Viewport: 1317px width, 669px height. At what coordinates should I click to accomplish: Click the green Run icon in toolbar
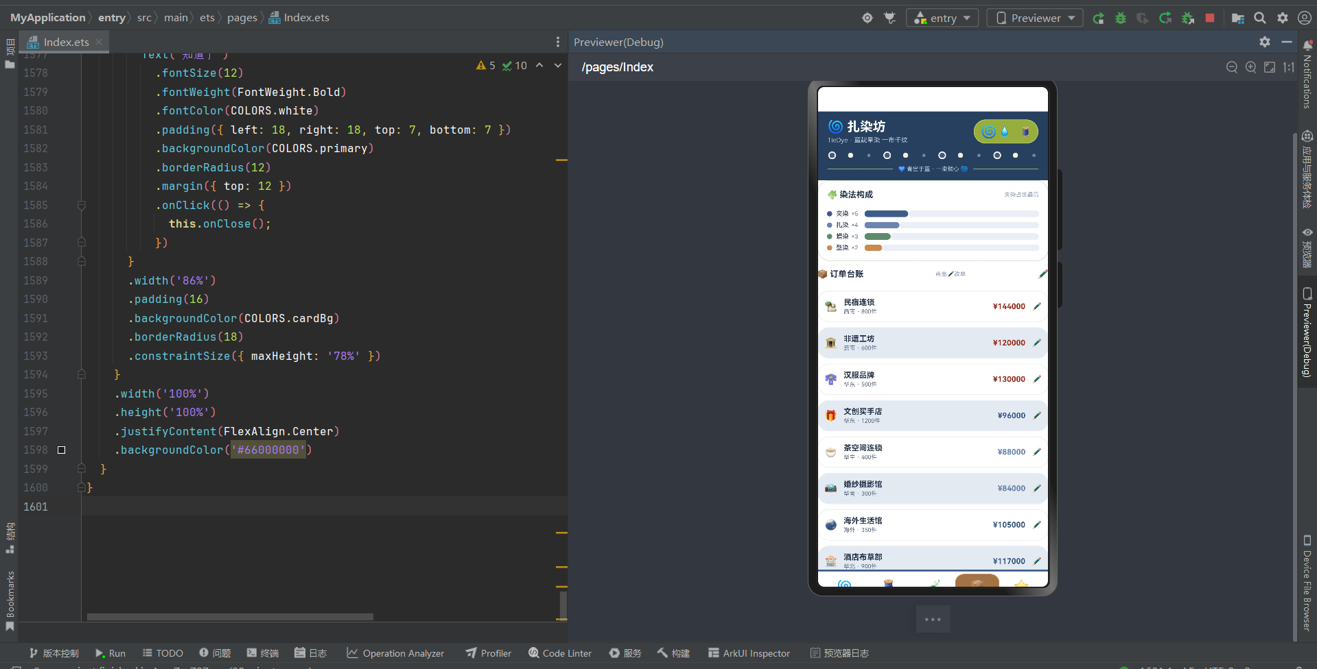(x=1099, y=18)
